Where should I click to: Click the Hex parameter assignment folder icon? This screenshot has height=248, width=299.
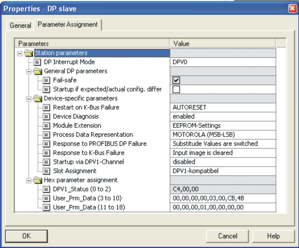[x=38, y=180]
